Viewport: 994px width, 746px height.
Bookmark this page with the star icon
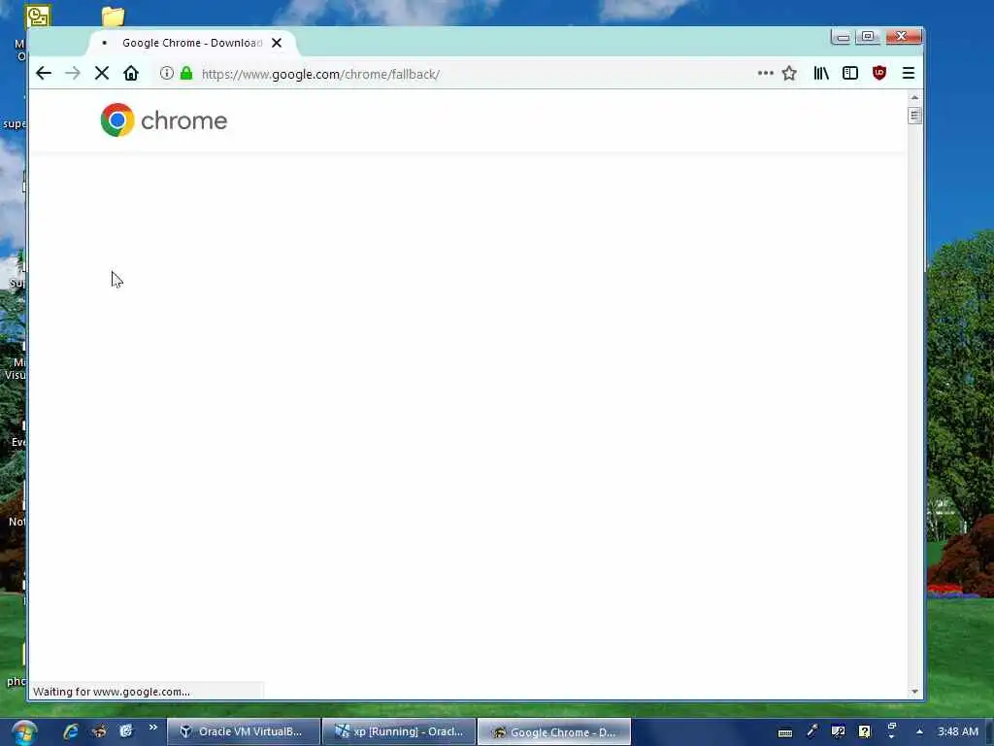pyautogui.click(x=788, y=74)
